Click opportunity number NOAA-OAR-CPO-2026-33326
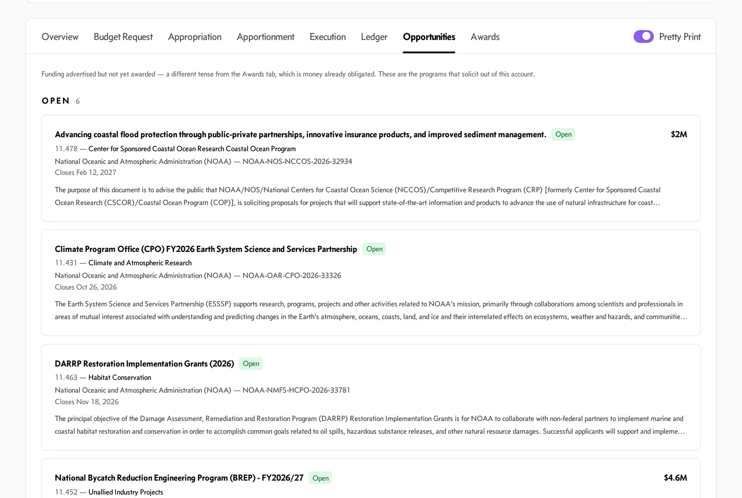The width and height of the screenshot is (742, 498). [292, 275]
